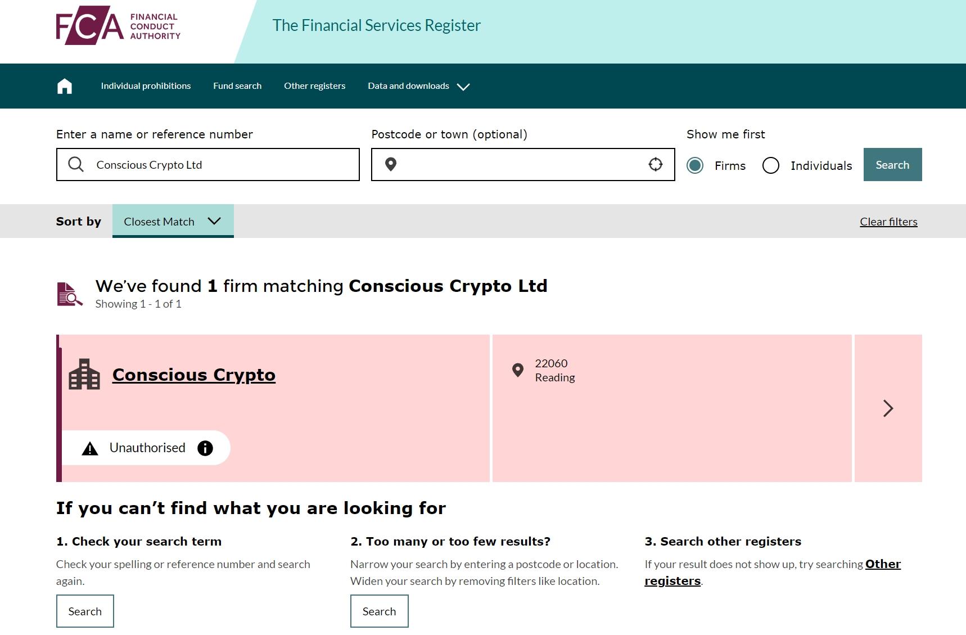Use current location crosshair icon

656,164
